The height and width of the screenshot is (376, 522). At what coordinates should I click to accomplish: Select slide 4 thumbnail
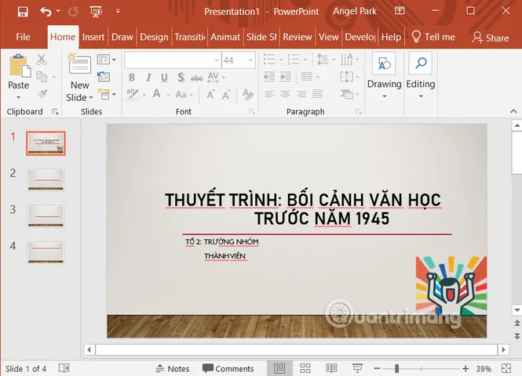(x=46, y=252)
